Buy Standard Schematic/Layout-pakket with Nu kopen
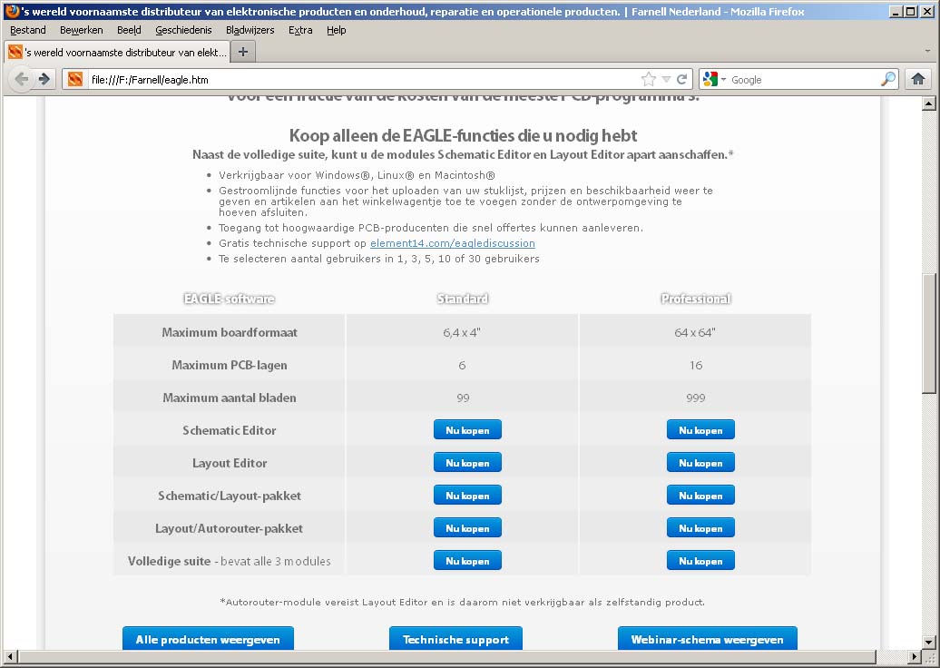This screenshot has width=940, height=668. tap(467, 496)
